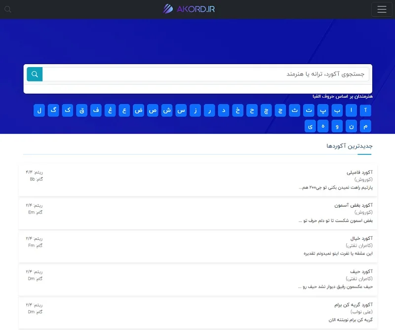This screenshot has width=395, height=330.
Task: Click the magnifier icon in the header
Action: 8,9
